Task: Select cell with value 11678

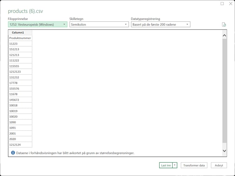Action: click(x=20, y=94)
